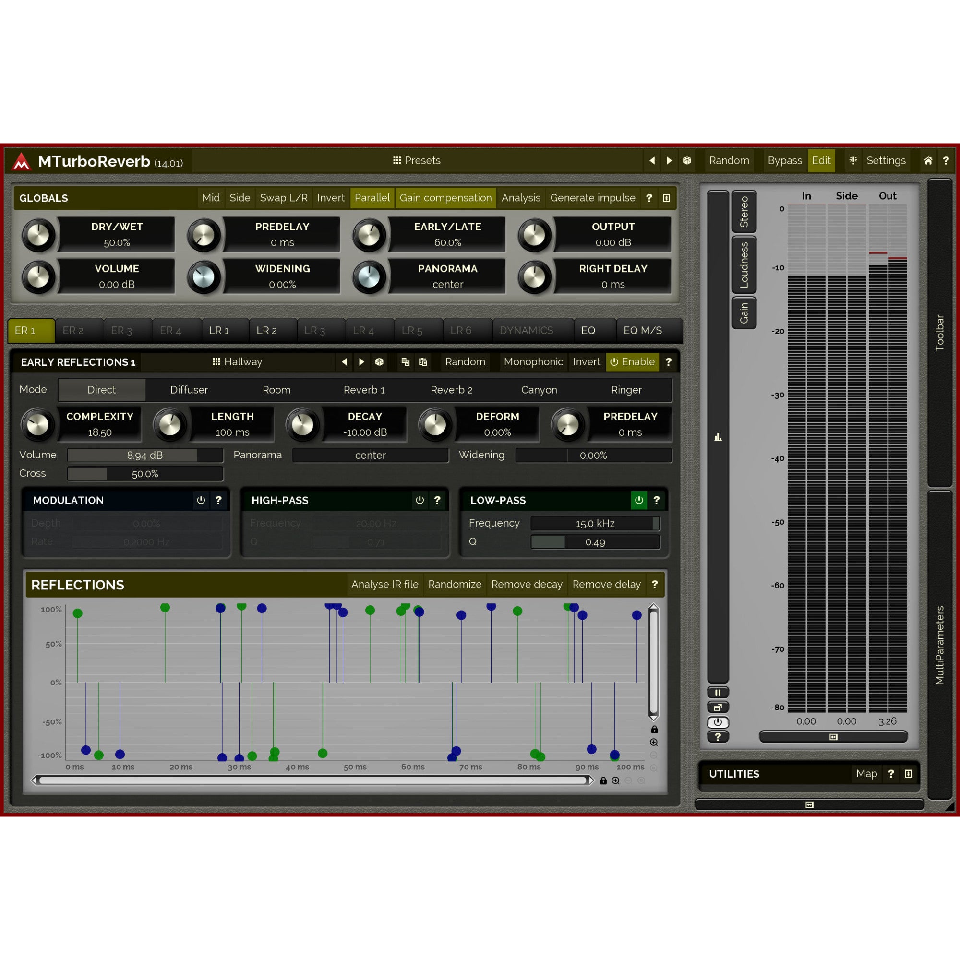This screenshot has height=960, width=960.
Task: Toggle the Parallel option in Globals
Action: tap(372, 198)
